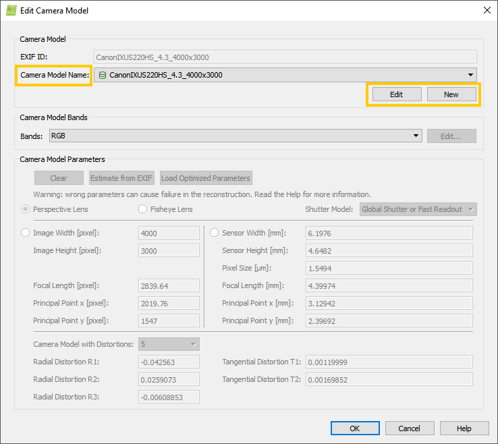This screenshot has width=498, height=444.
Task: Click the Radial Distortion R1 field
Action: coord(169,362)
